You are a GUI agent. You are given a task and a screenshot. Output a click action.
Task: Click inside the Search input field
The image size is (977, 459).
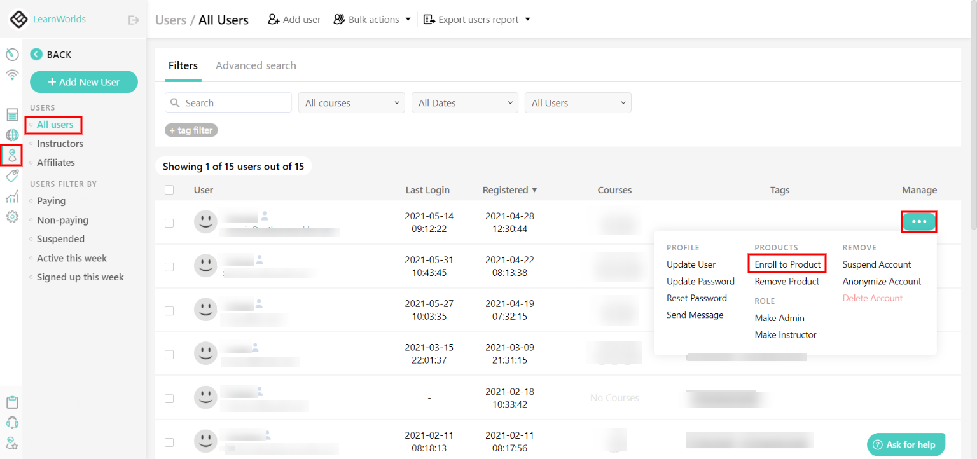point(228,102)
